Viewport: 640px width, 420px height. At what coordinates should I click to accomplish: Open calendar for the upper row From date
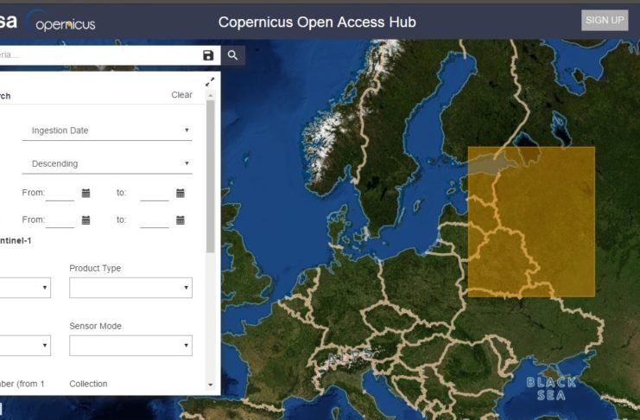point(86,193)
